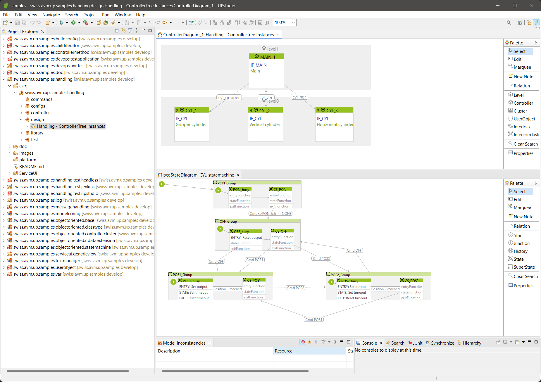Switch to the JUnit tab
541x382 pixels.
(415, 343)
